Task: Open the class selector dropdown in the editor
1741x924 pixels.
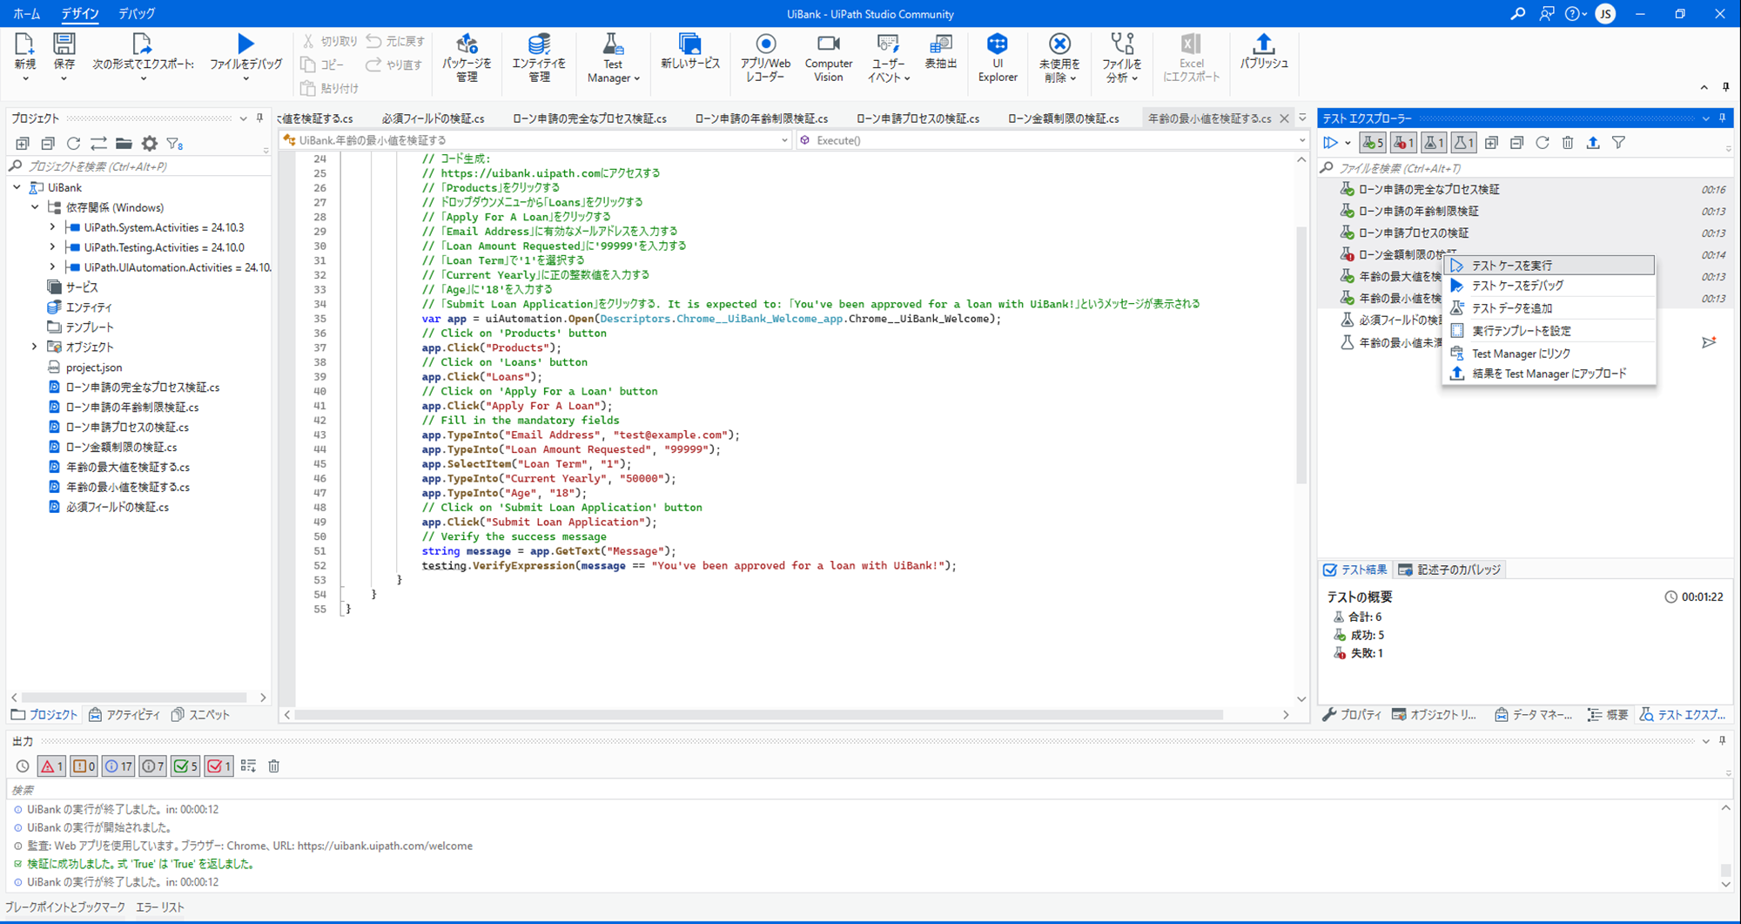Action: point(783,140)
